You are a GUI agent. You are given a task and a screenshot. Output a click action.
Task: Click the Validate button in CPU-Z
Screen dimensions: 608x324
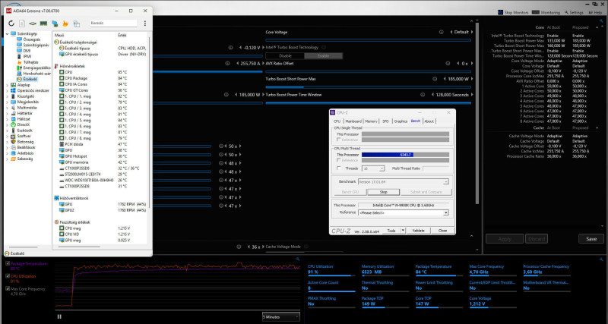click(x=419, y=231)
